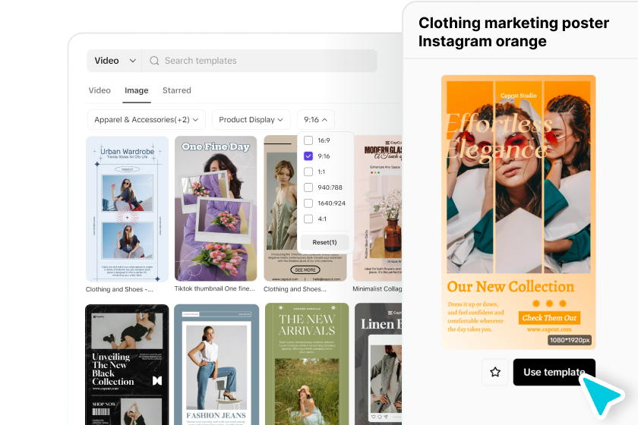
Task: Enable the 4:1 ratio checkbox
Action: click(308, 219)
